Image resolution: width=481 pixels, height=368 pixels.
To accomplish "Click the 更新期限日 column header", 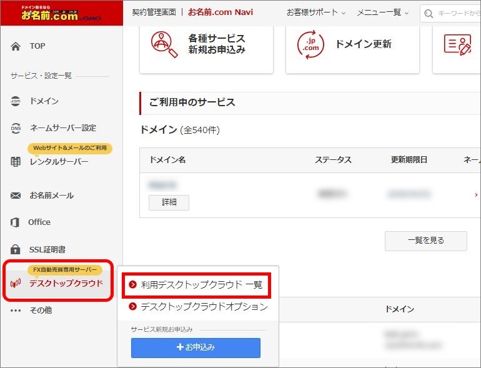I will [x=409, y=160].
